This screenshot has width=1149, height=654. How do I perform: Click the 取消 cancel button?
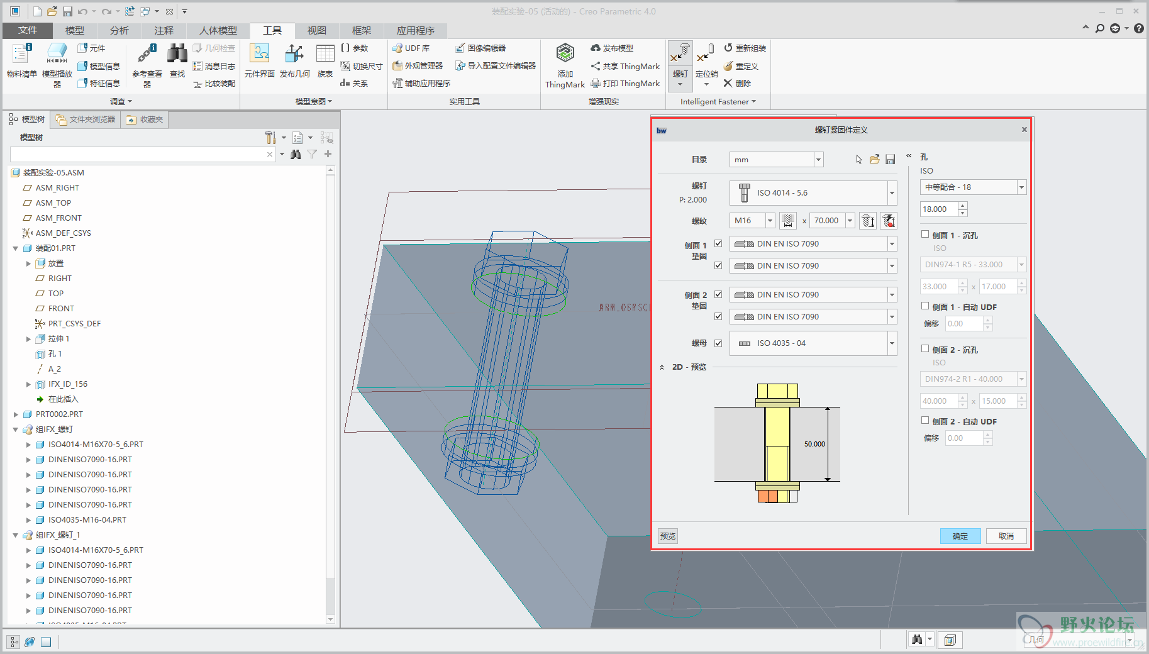(x=1006, y=536)
